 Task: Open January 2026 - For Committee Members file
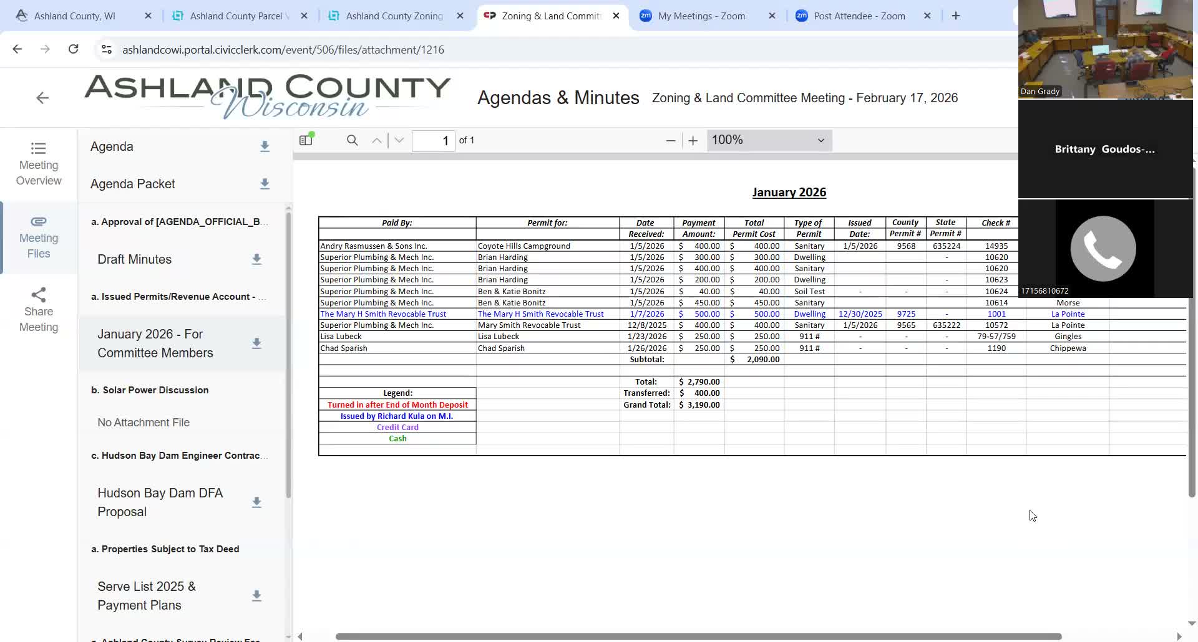tap(155, 343)
